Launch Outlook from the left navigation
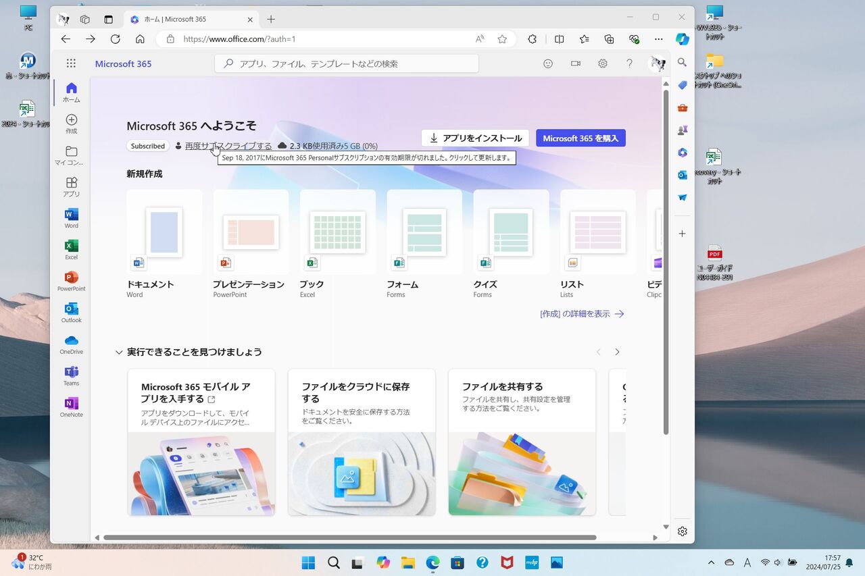Viewport: 865px width, 576px height. (72, 313)
